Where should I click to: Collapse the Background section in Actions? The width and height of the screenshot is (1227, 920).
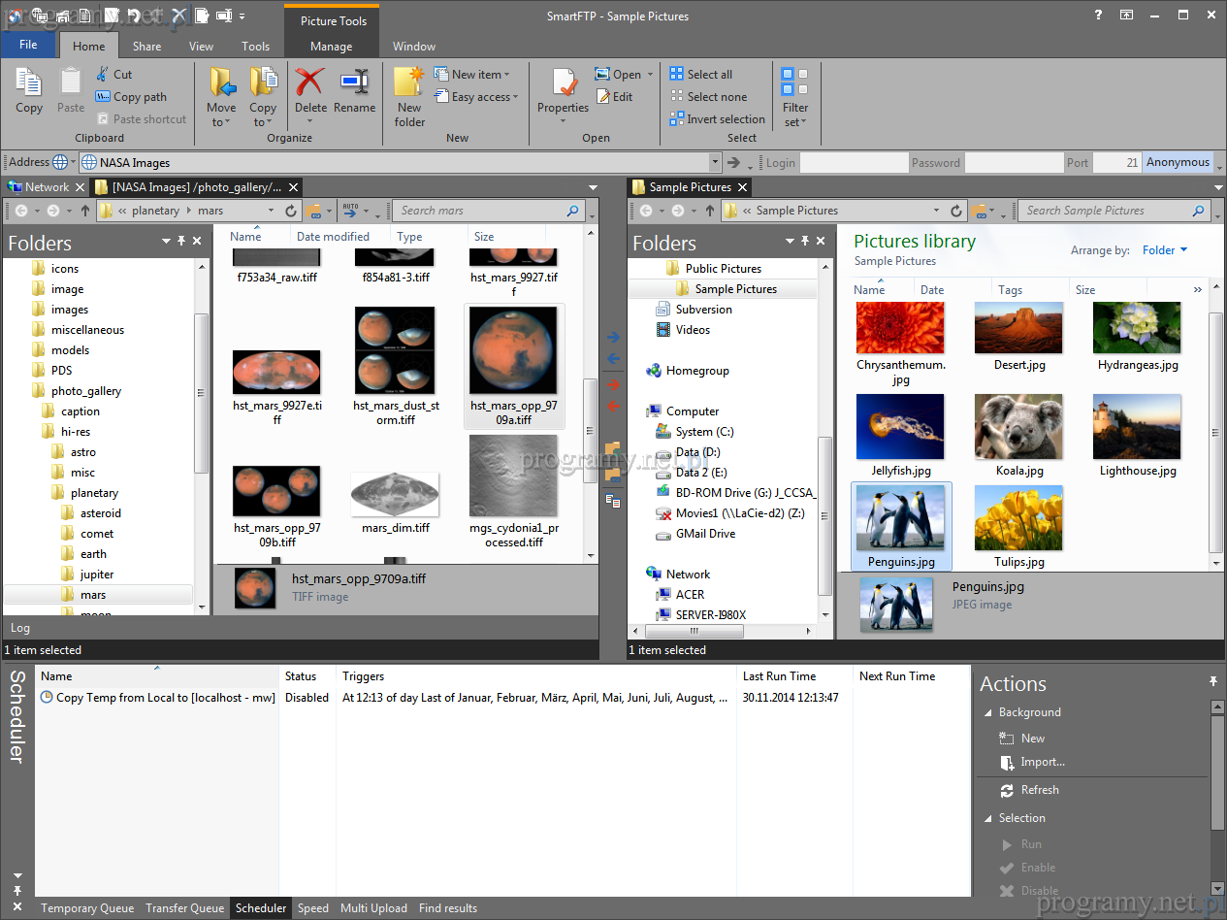point(988,712)
